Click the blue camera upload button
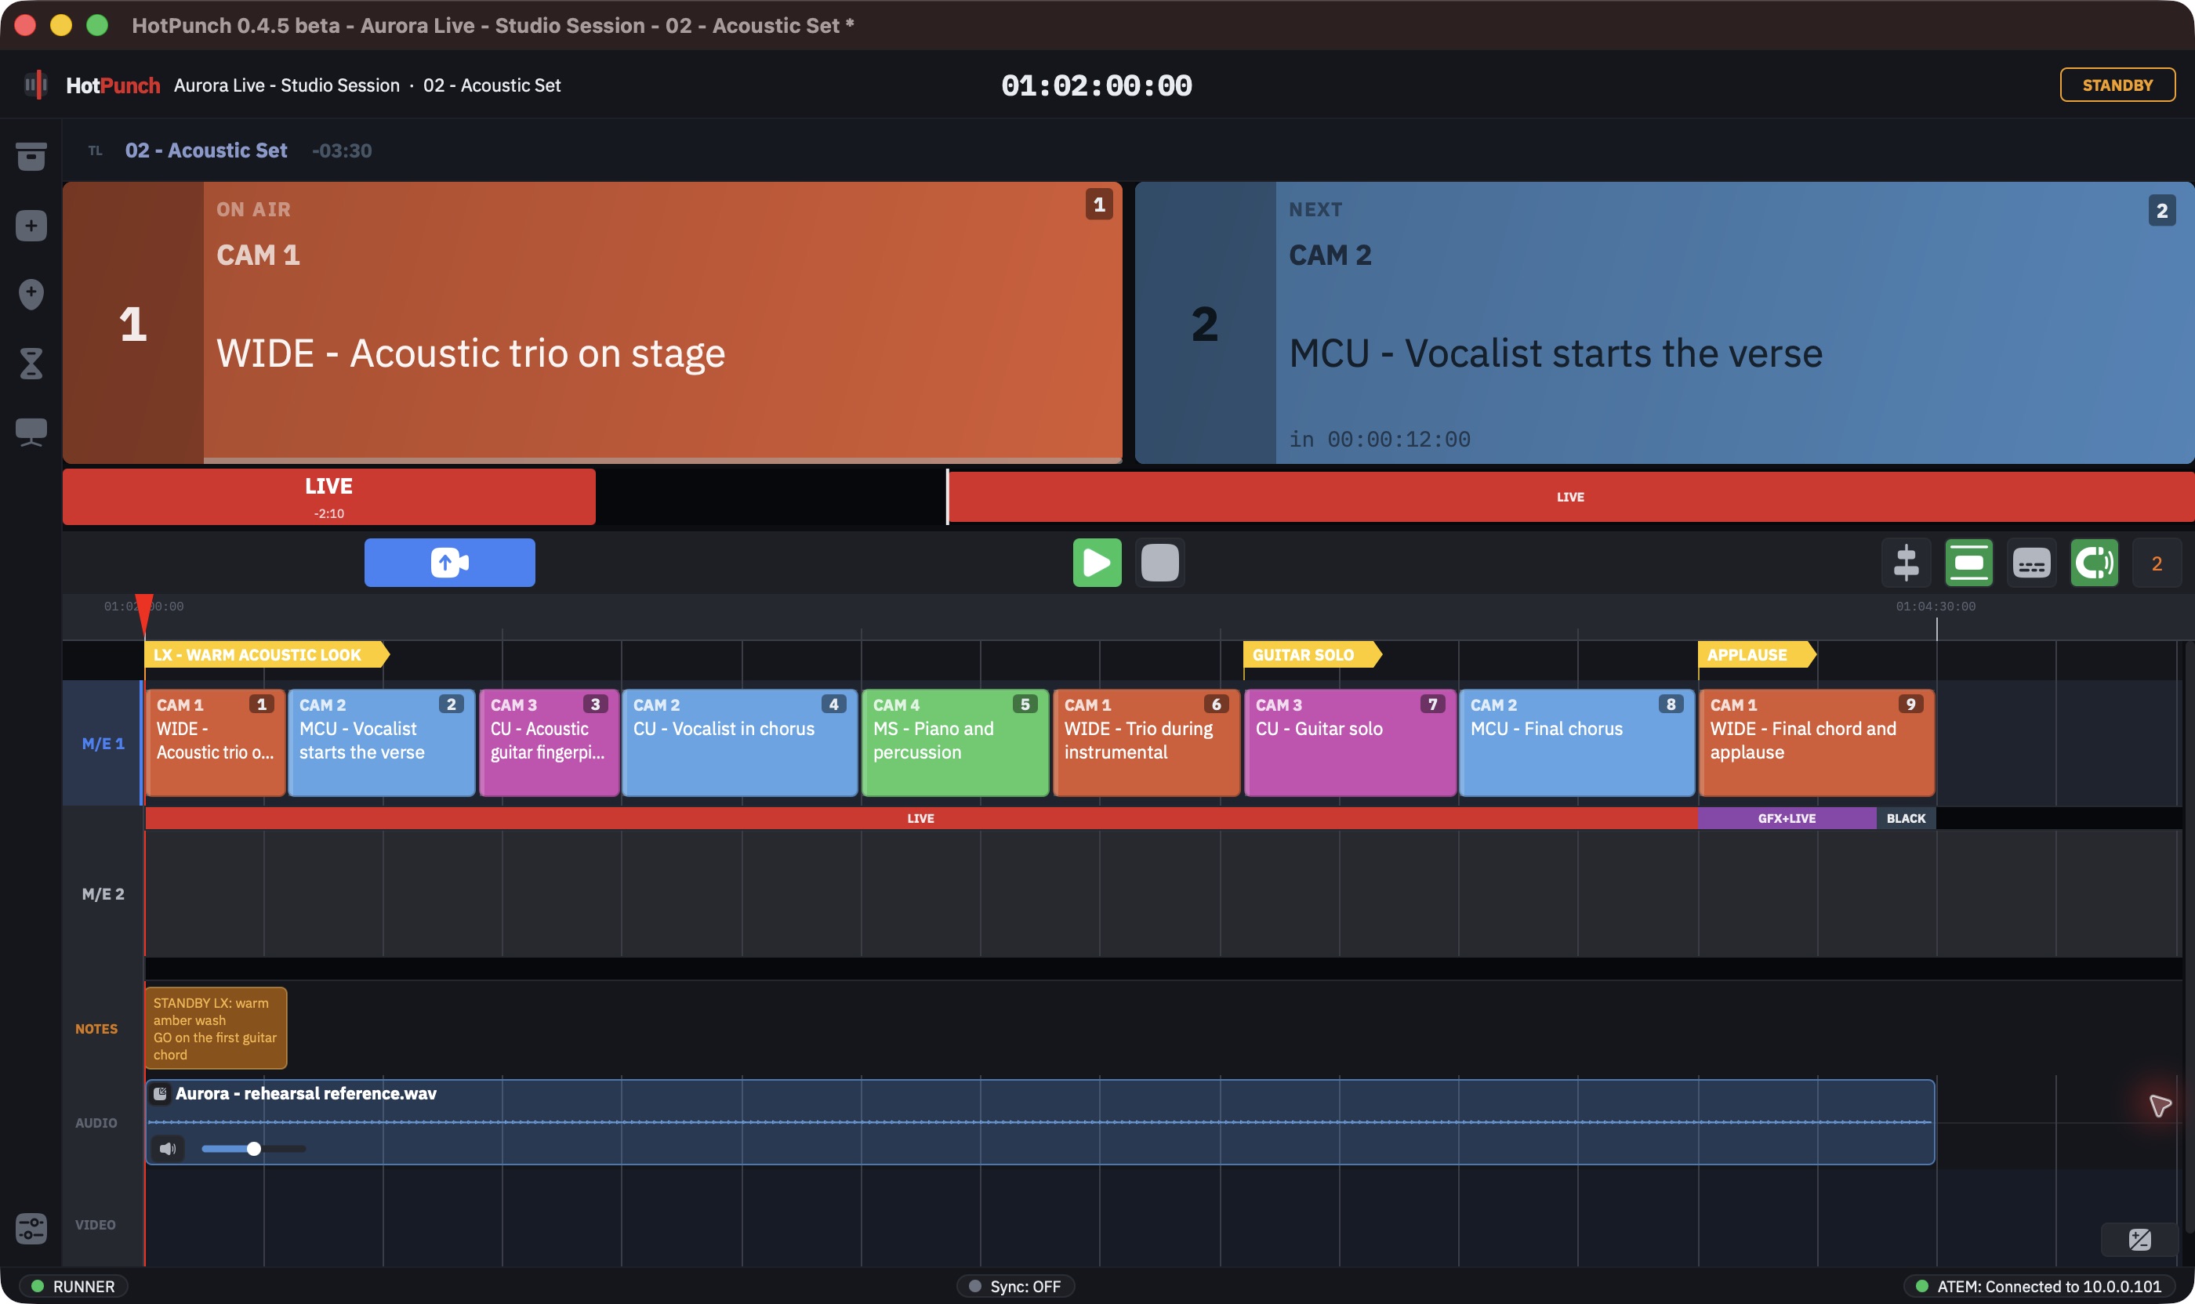The height and width of the screenshot is (1304, 2195). (x=449, y=563)
